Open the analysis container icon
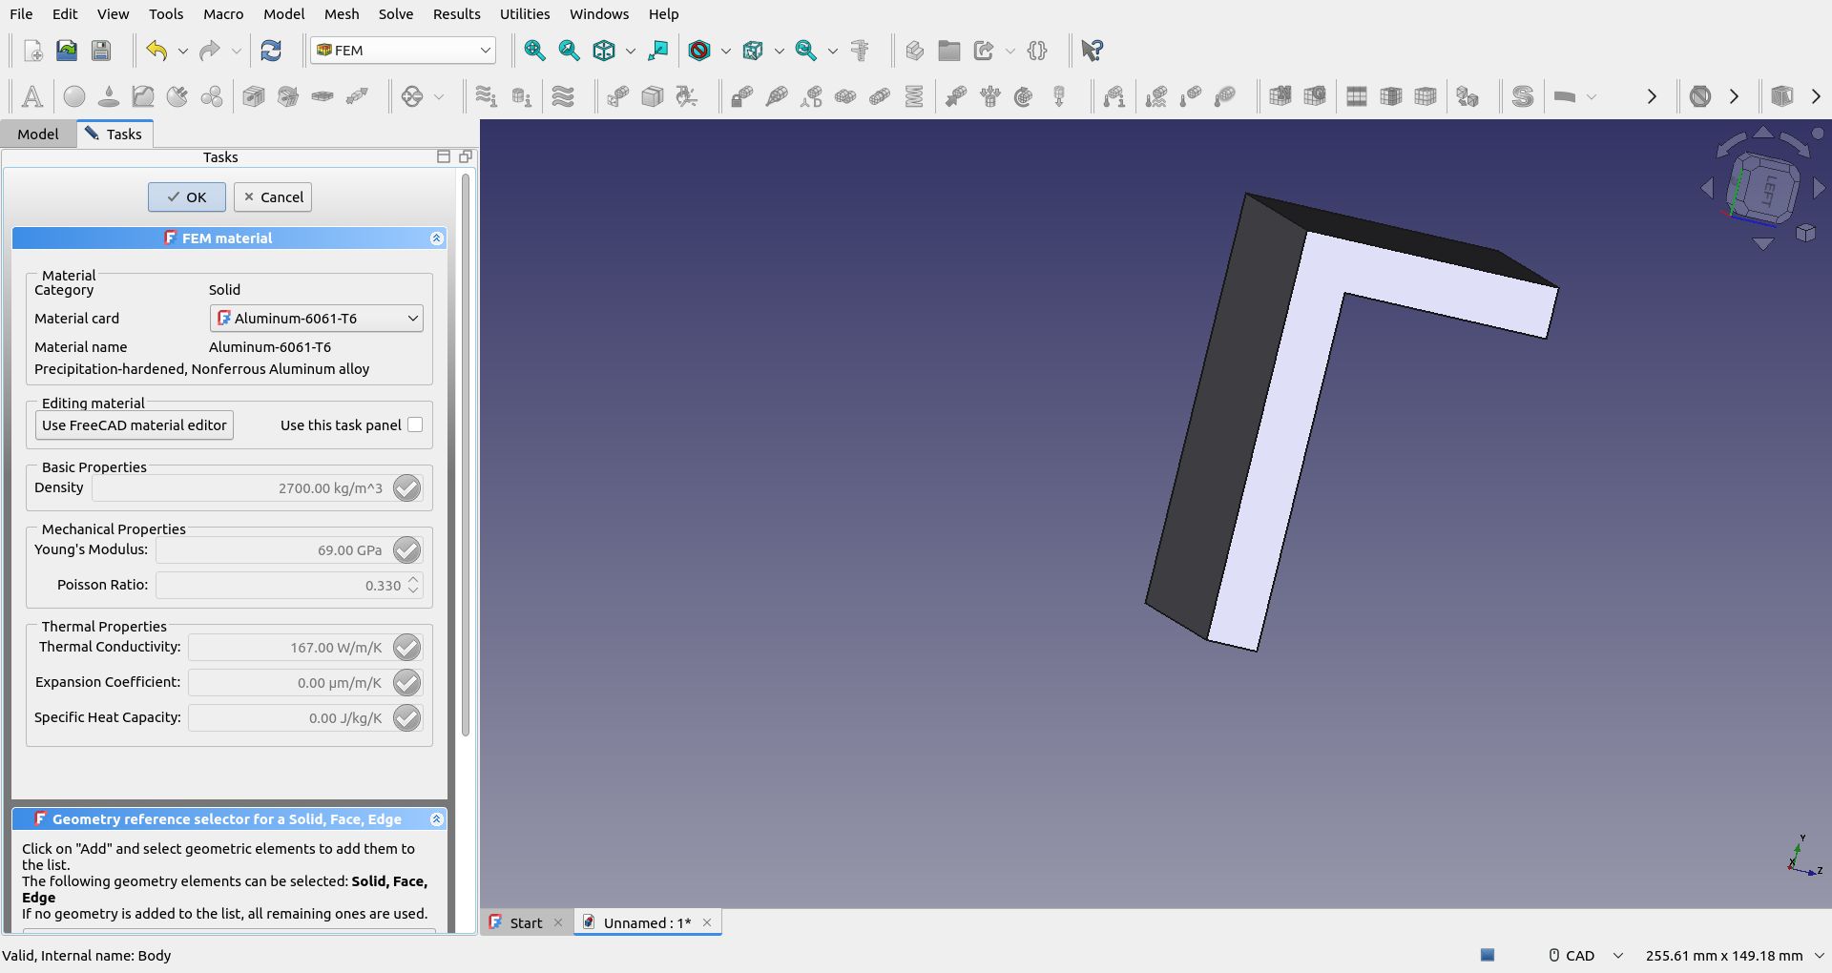 point(32,96)
